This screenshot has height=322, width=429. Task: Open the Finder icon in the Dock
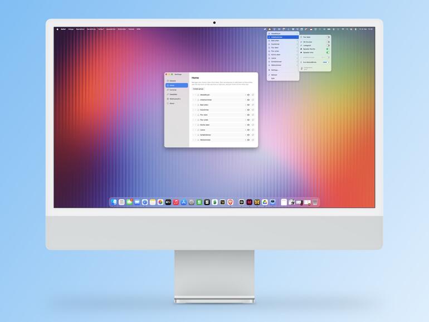click(114, 202)
